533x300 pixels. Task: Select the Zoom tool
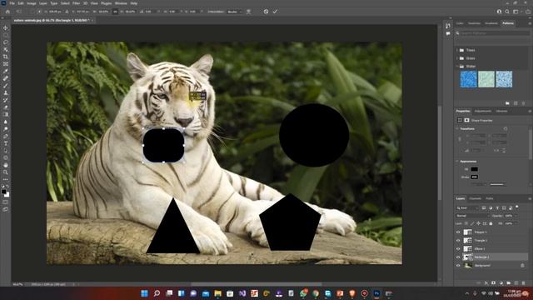6,172
